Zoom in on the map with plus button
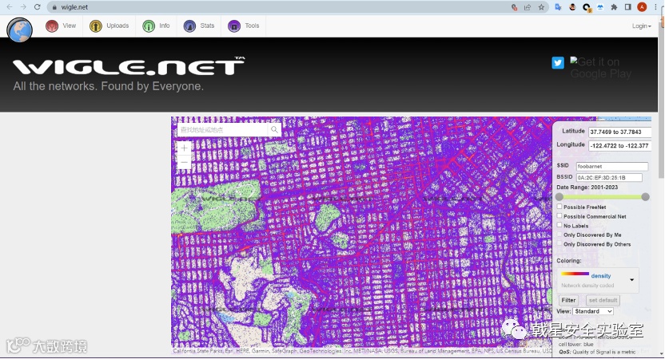This screenshot has width=665, height=359. click(184, 148)
